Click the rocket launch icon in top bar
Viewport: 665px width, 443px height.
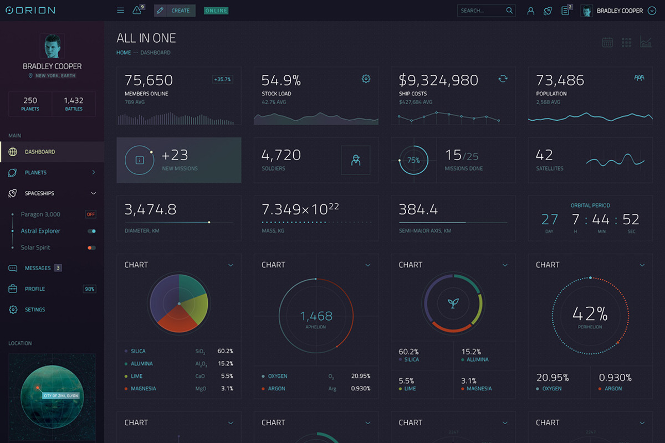(x=548, y=11)
